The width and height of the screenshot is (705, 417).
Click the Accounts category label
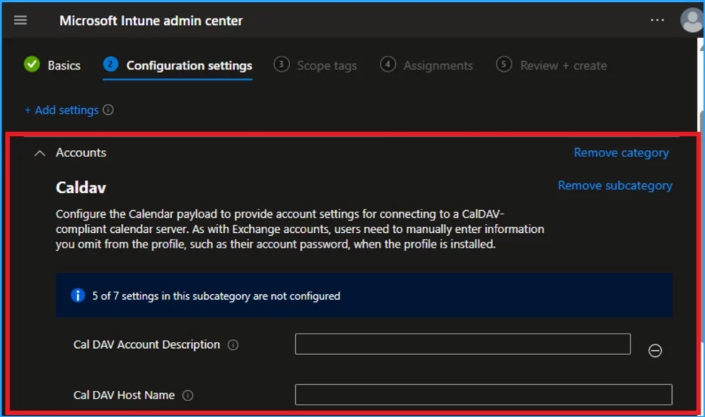click(x=81, y=152)
